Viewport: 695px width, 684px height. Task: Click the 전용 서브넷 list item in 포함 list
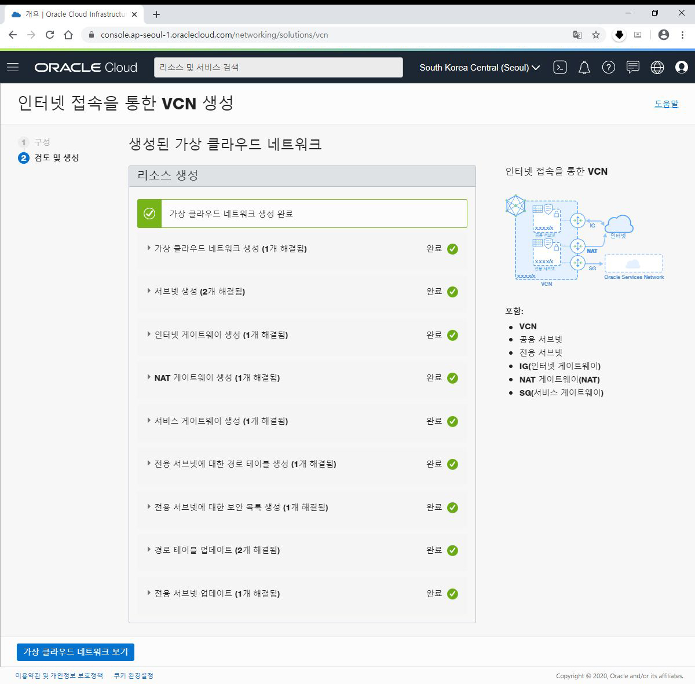[541, 352]
